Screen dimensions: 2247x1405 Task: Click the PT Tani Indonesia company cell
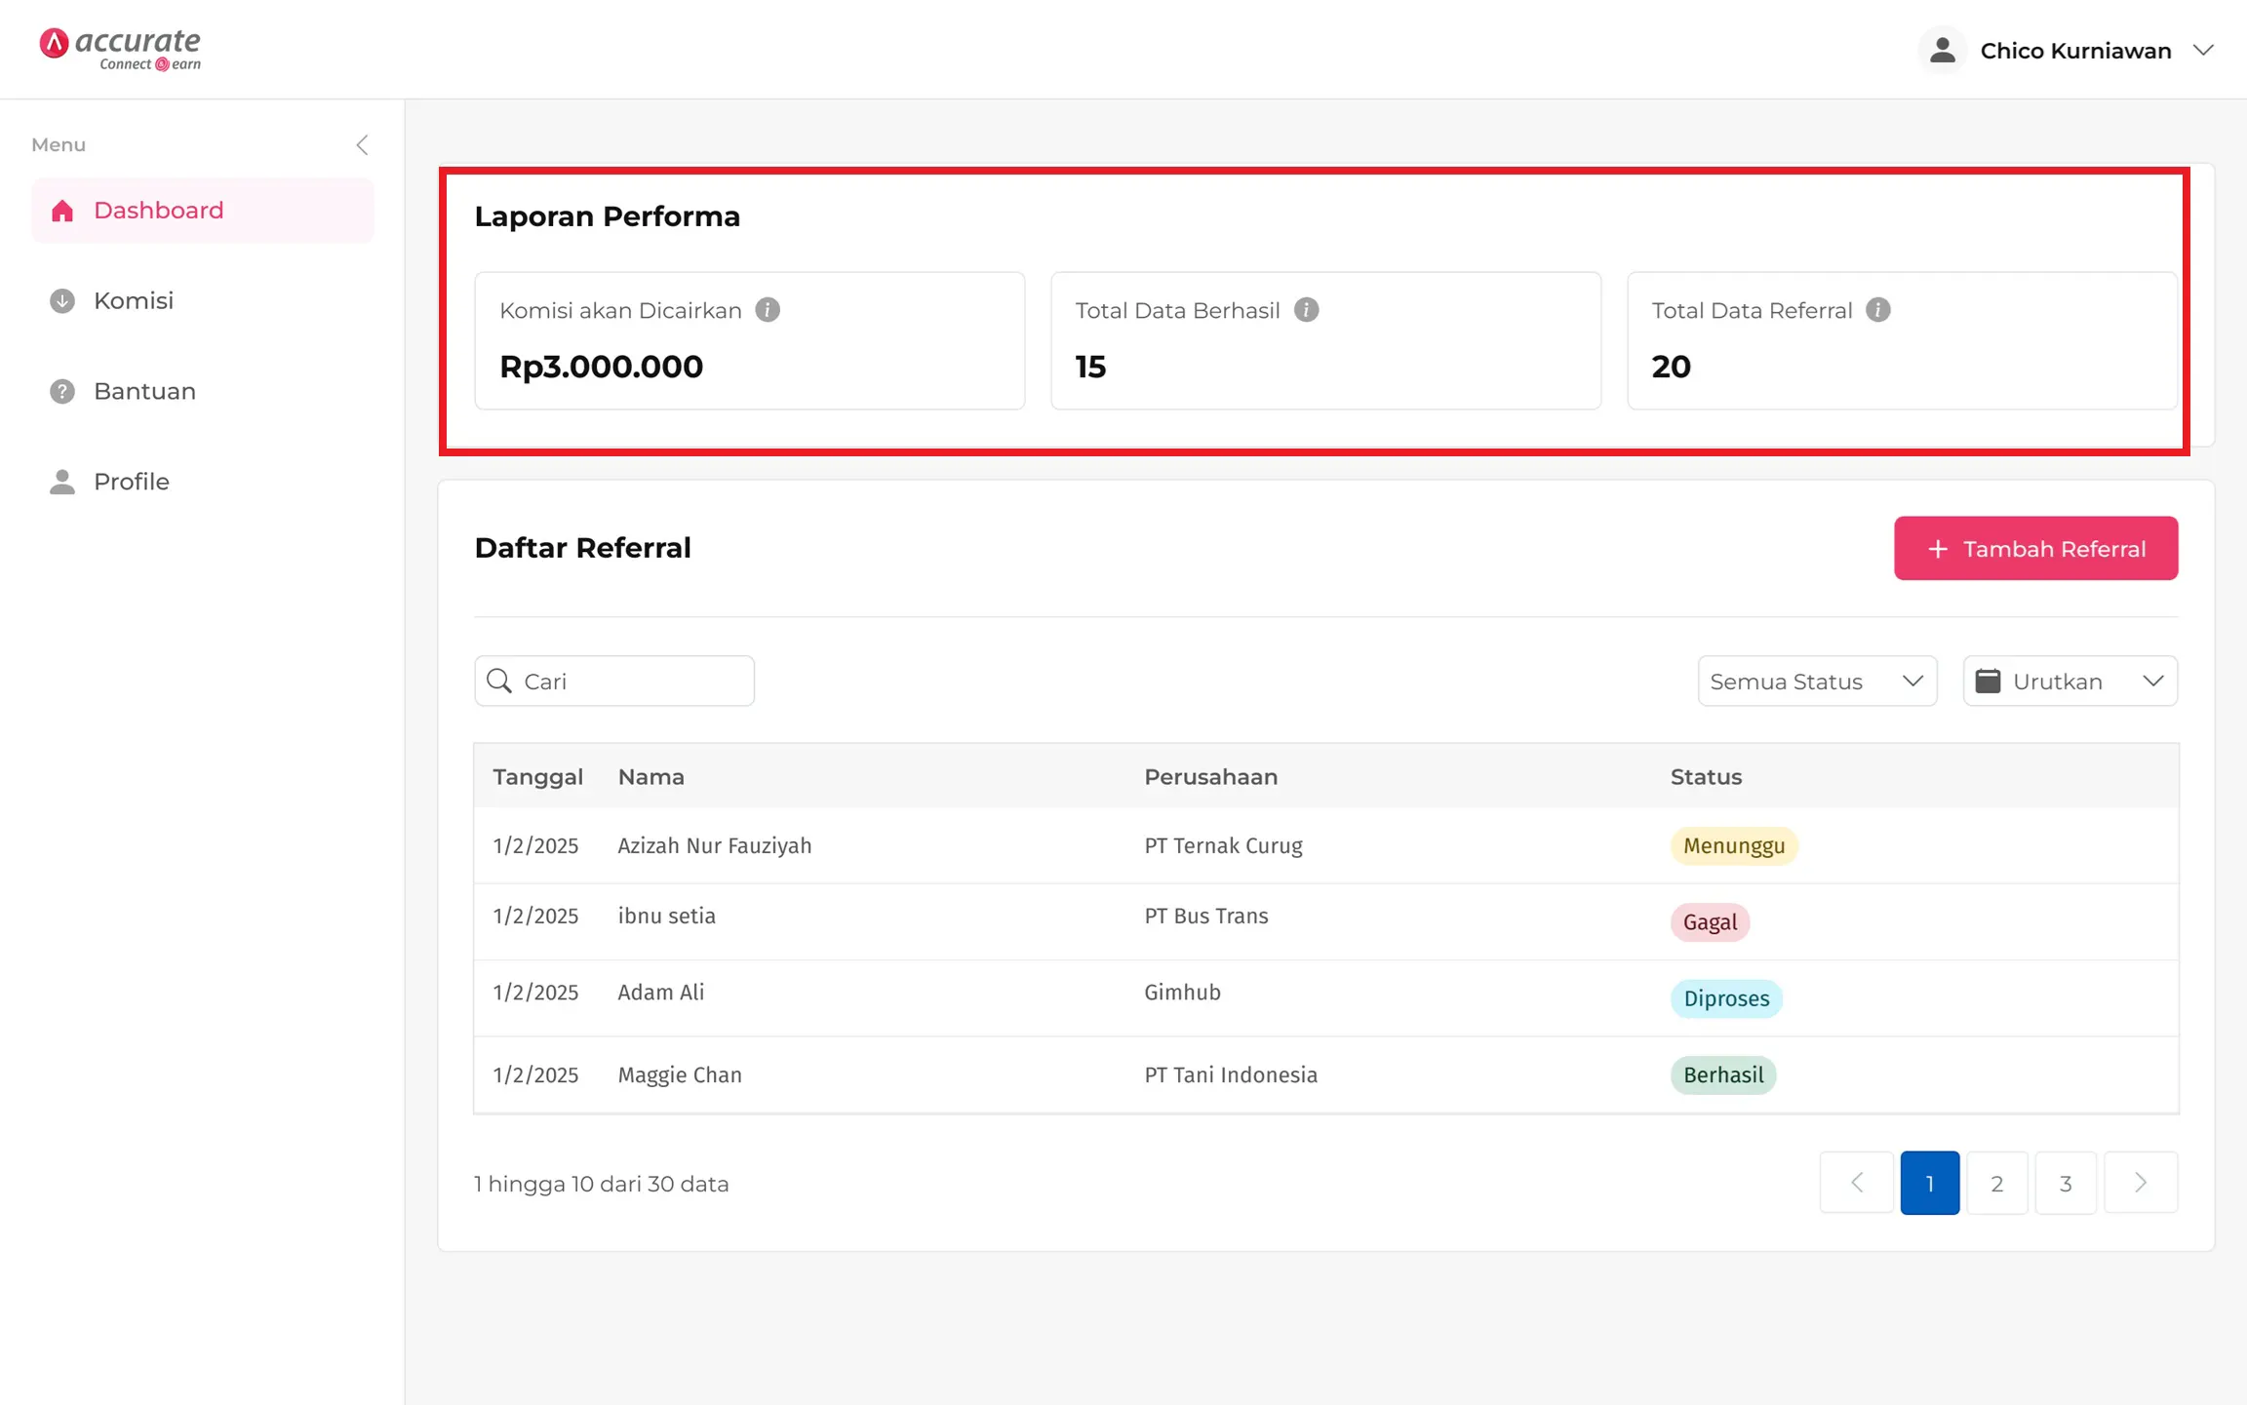pos(1231,1075)
